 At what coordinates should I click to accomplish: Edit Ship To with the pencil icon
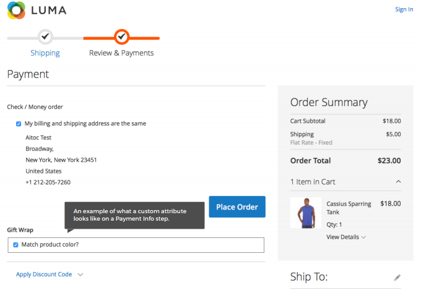[x=397, y=278]
